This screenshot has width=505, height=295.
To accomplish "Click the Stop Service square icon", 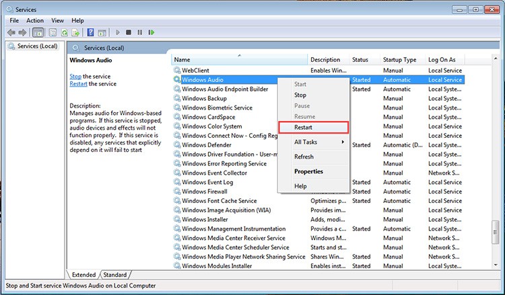I will tap(129, 32).
